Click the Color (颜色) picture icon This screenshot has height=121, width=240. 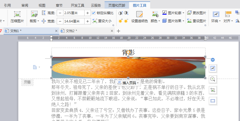coord(155,14)
